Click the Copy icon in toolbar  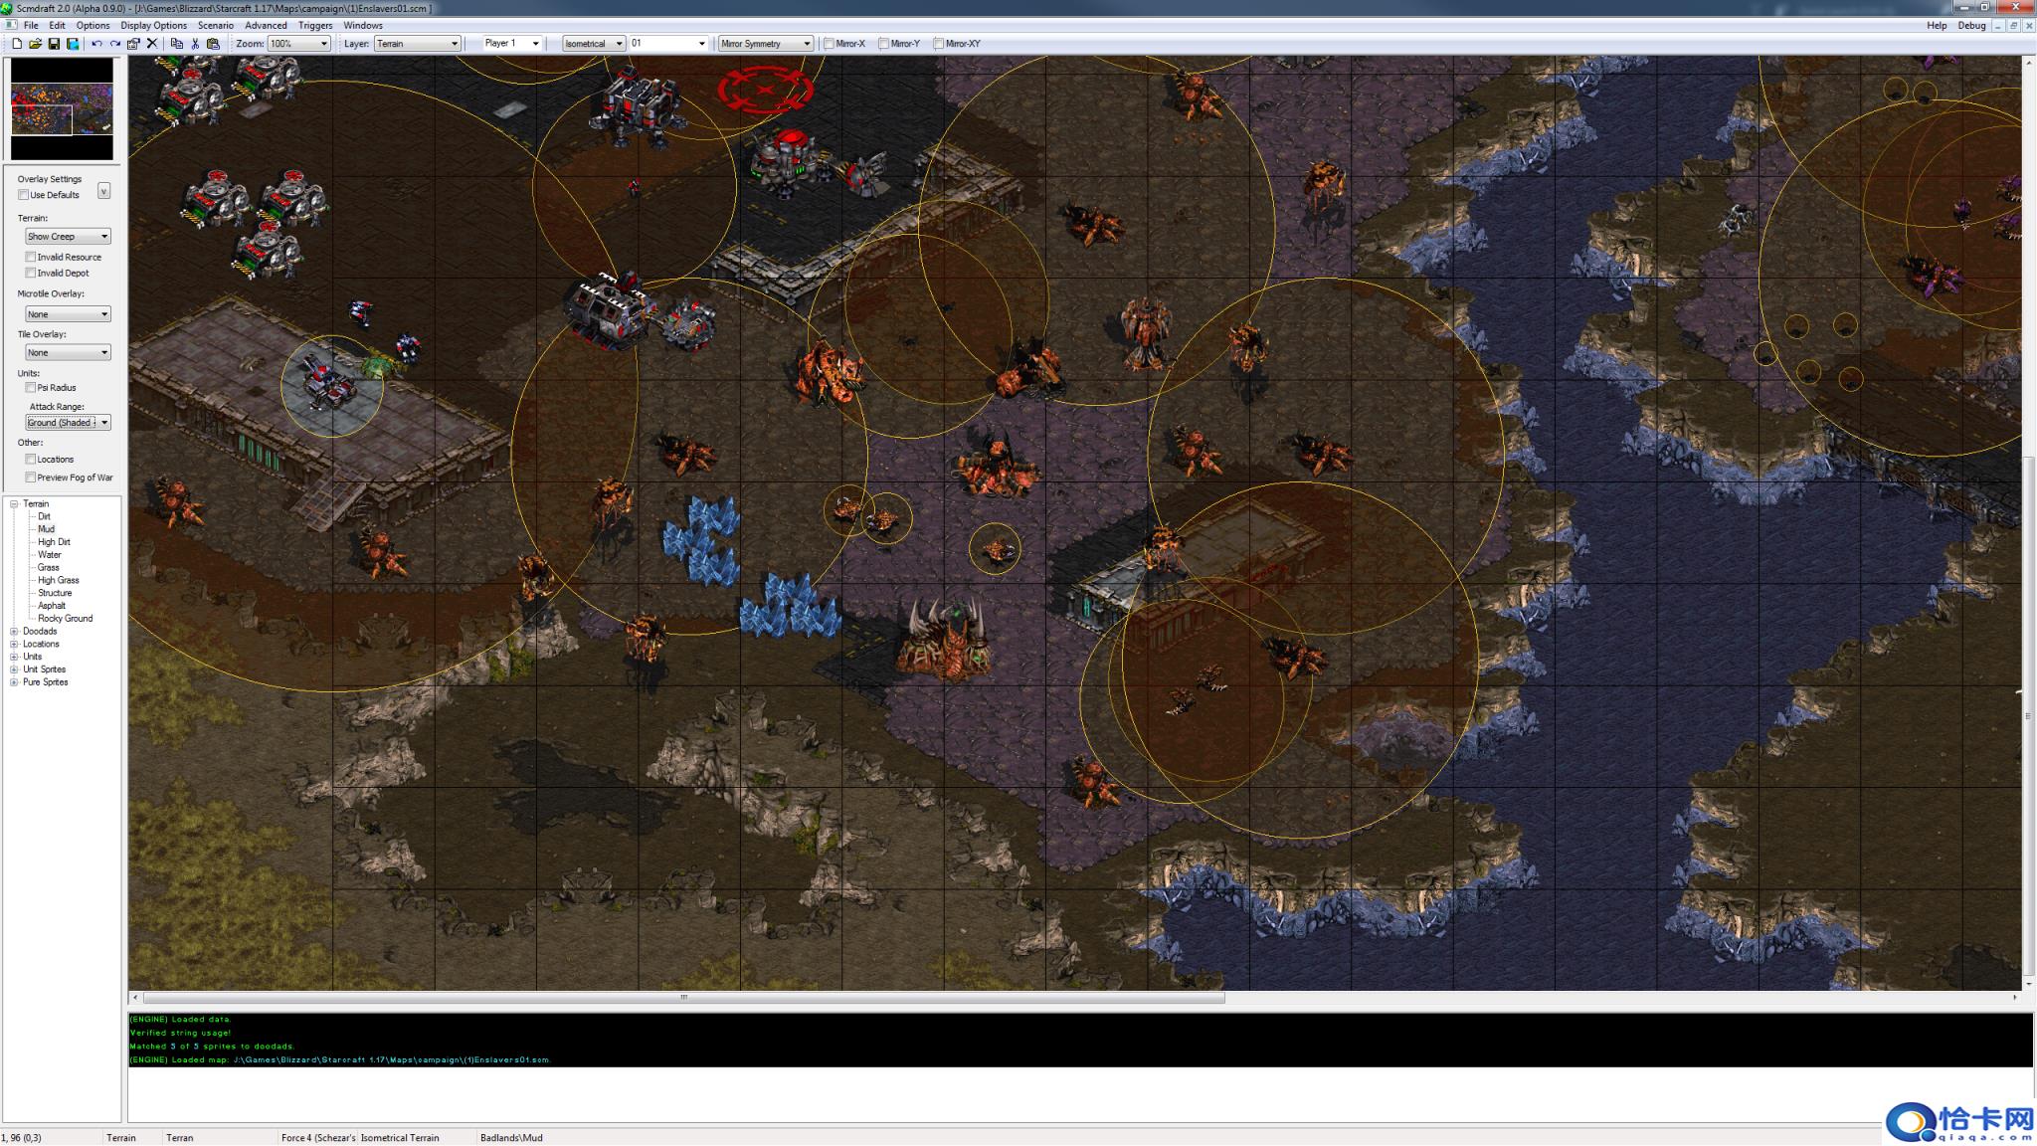tap(177, 44)
